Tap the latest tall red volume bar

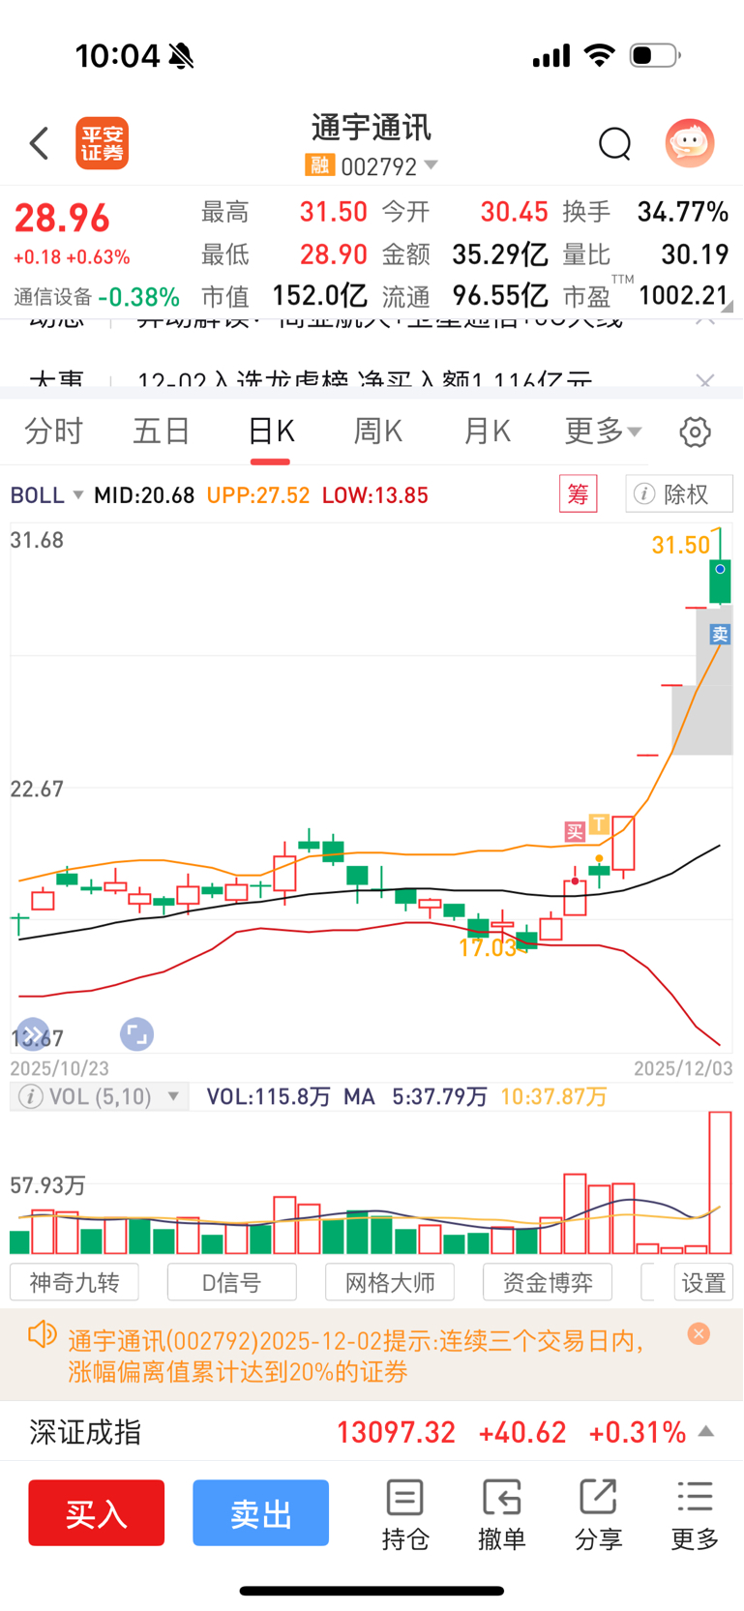click(720, 1182)
